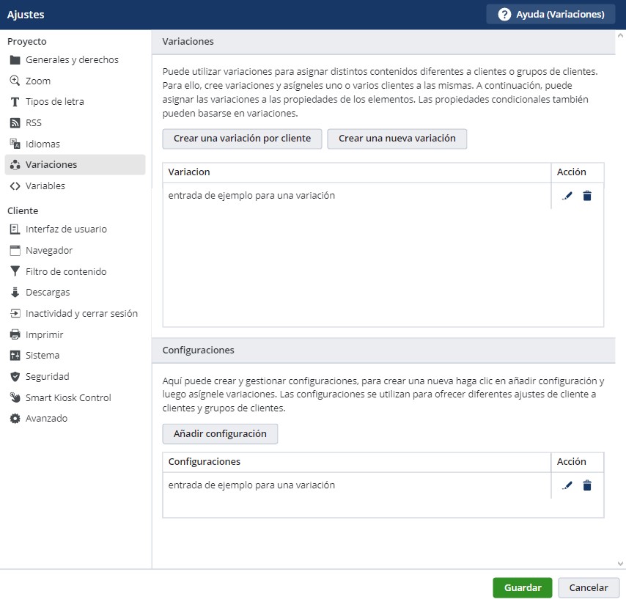The width and height of the screenshot is (626, 602).
Task: Click the edit pencil icon in Variacion table
Action: 567,196
